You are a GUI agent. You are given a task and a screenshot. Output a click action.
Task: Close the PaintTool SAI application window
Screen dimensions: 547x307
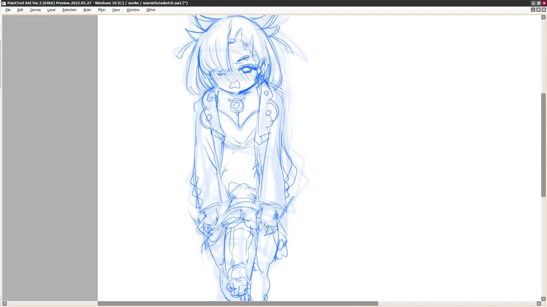[544, 3]
